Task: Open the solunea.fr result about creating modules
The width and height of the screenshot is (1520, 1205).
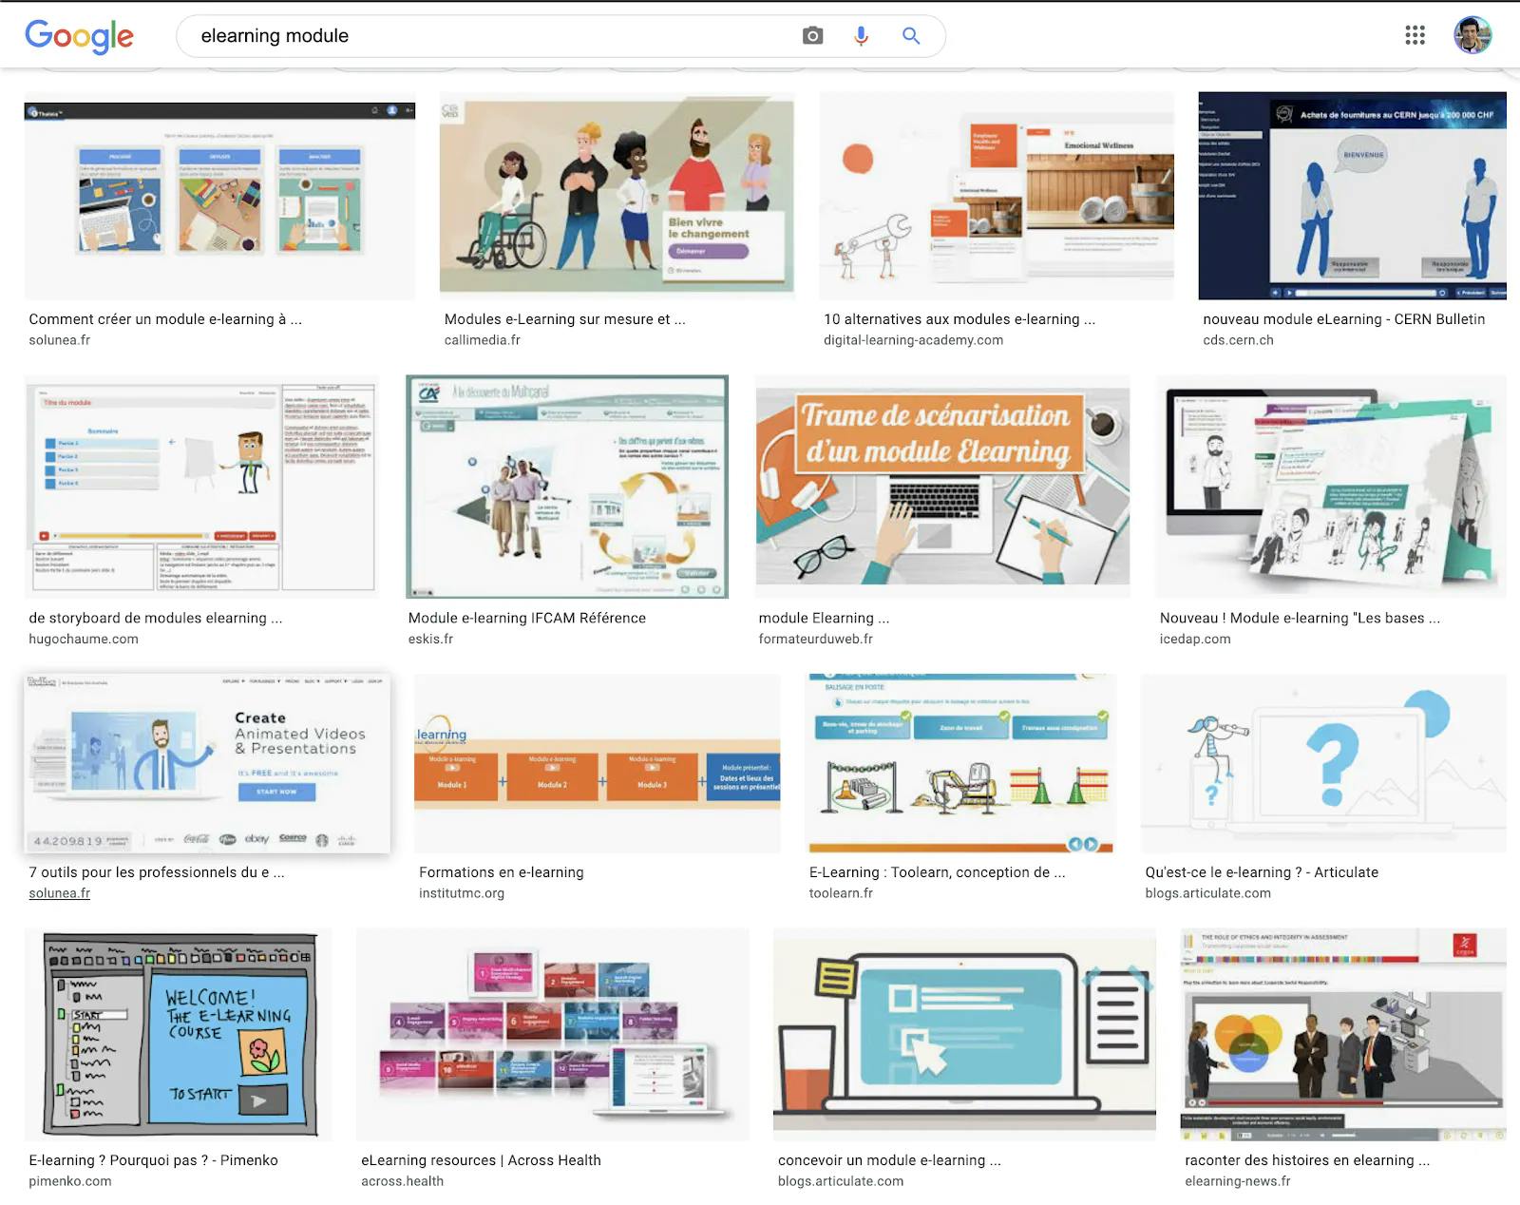Action: coord(166,319)
